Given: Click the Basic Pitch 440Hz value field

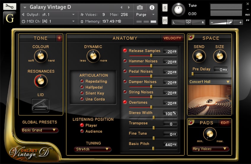Looking at the screenshot, I should (170, 144).
